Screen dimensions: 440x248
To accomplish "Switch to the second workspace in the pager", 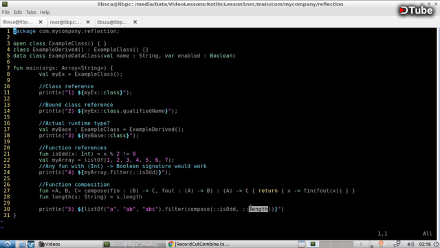I will click(324, 244).
